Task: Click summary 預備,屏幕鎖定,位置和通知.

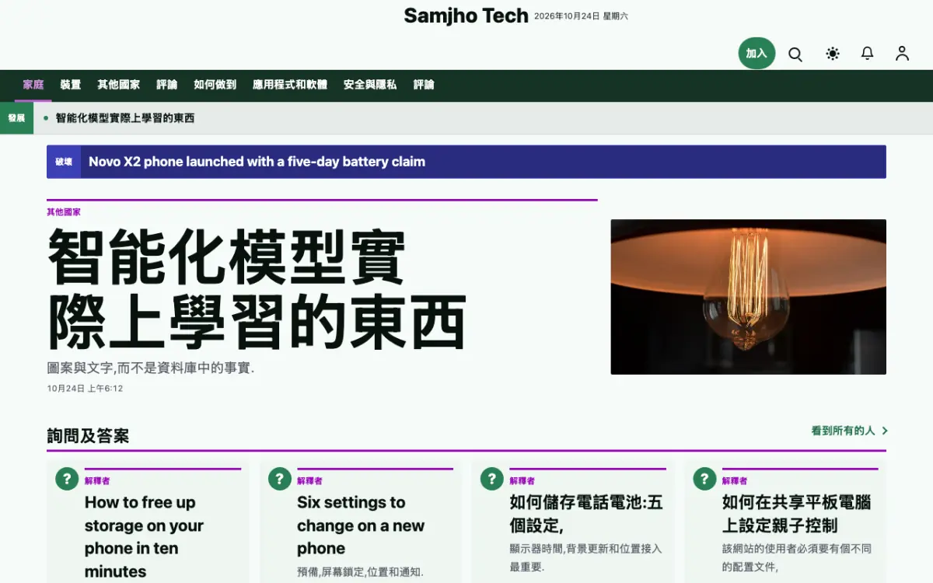Action: 360,572
